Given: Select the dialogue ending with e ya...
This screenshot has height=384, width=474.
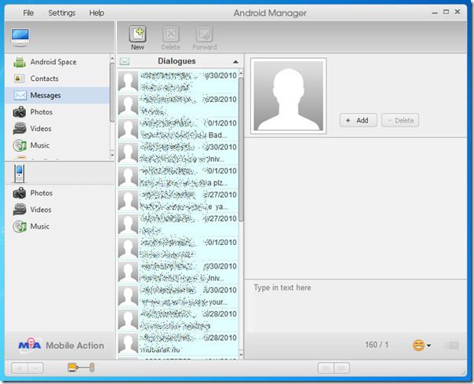Looking at the screenshot, I should (177, 200).
